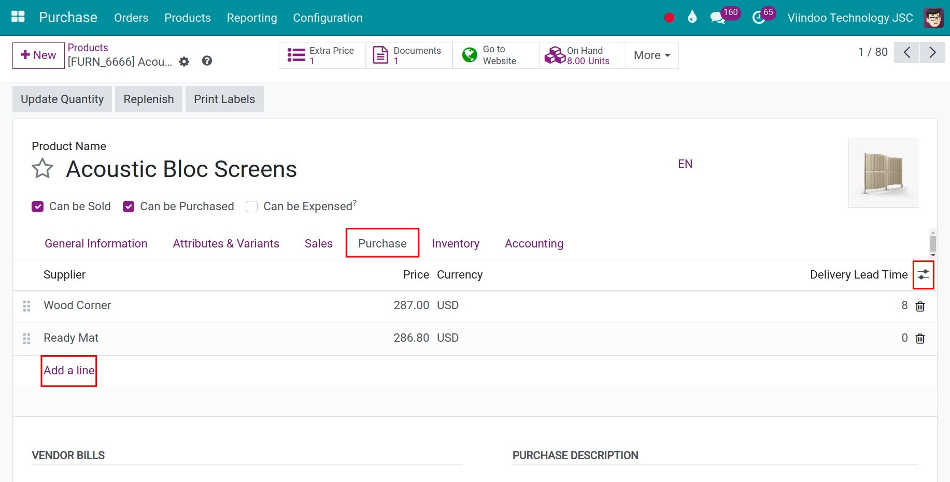Click the drag handle of Wood Corner row
Image resolution: width=950 pixels, height=482 pixels.
click(27, 306)
